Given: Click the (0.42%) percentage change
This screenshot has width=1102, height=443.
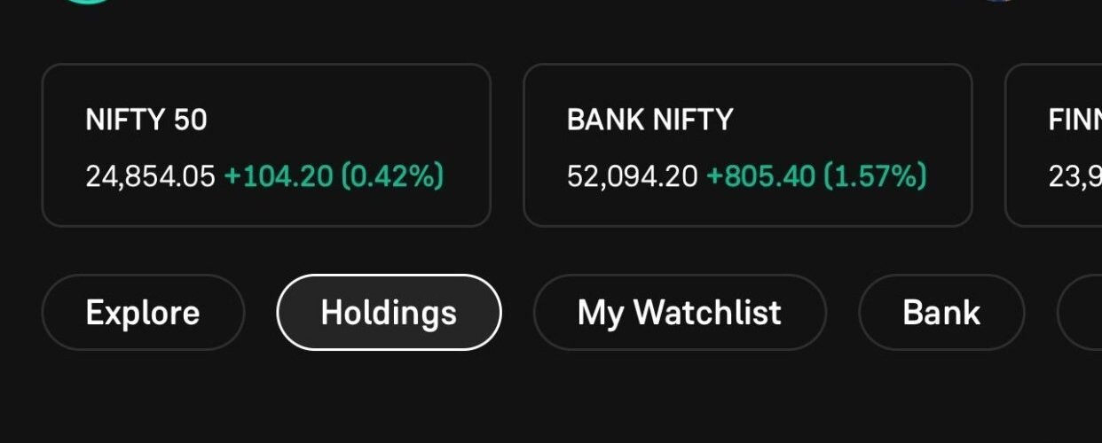Looking at the screenshot, I should pos(393,176).
